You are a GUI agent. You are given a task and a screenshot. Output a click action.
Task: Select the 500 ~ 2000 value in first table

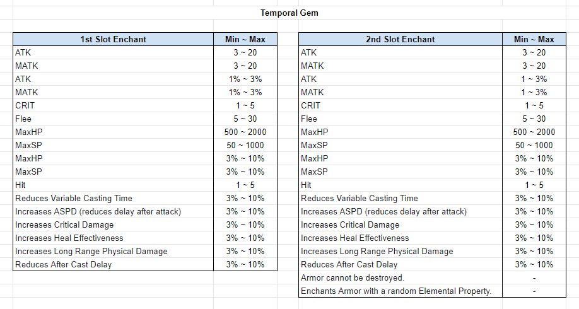(x=245, y=132)
